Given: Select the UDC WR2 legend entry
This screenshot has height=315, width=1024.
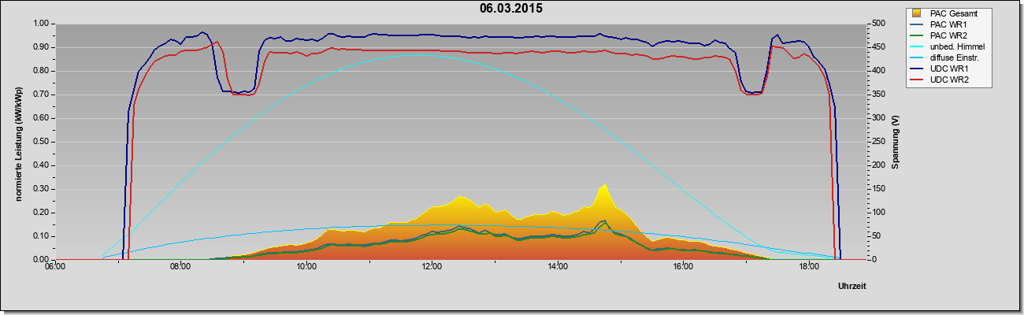Looking at the screenshot, I should [x=948, y=81].
